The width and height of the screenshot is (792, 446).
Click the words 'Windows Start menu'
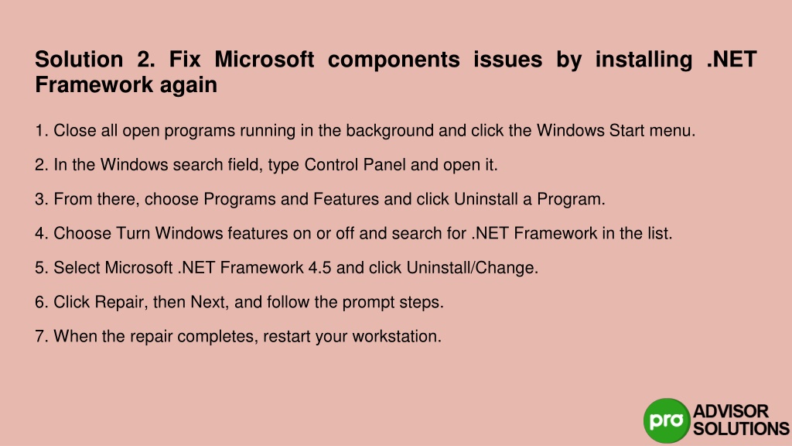click(616, 130)
